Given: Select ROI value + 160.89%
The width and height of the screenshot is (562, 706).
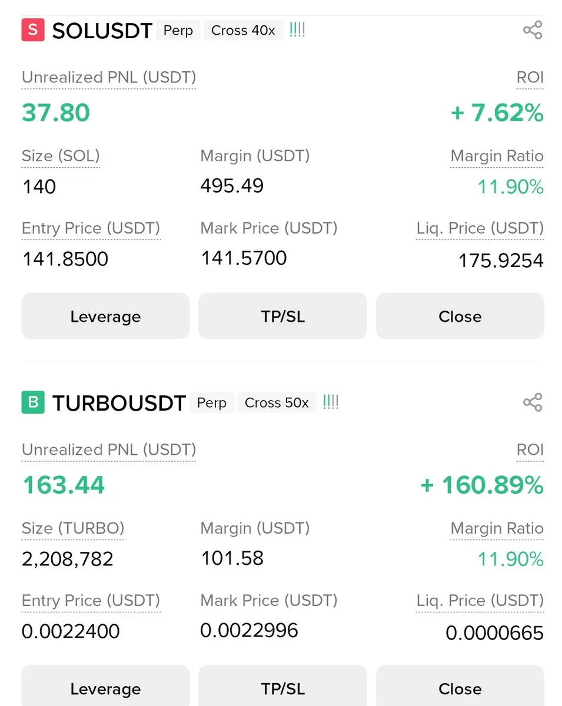Looking at the screenshot, I should pyautogui.click(x=481, y=485).
